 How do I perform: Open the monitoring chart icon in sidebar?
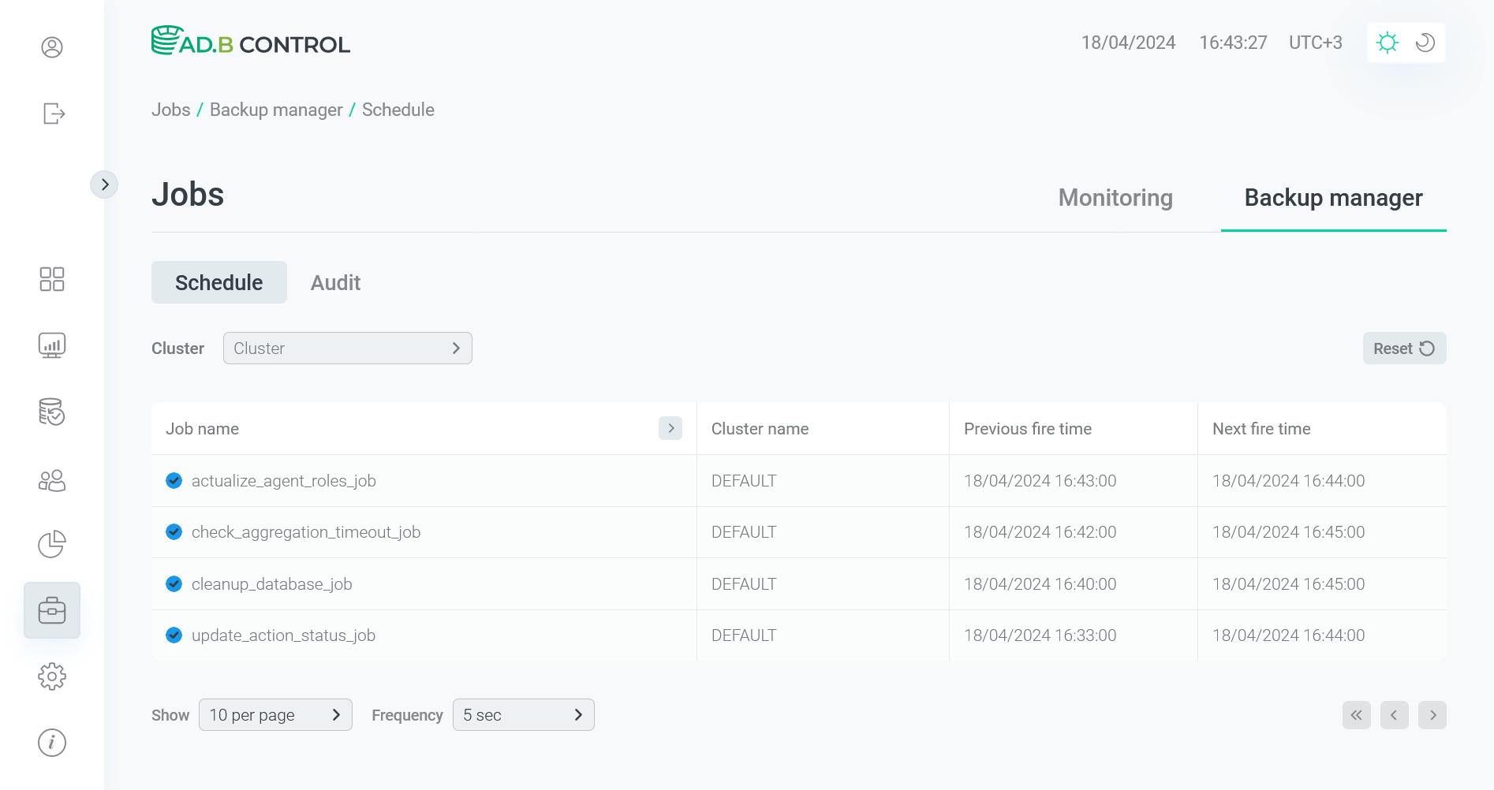pos(52,345)
